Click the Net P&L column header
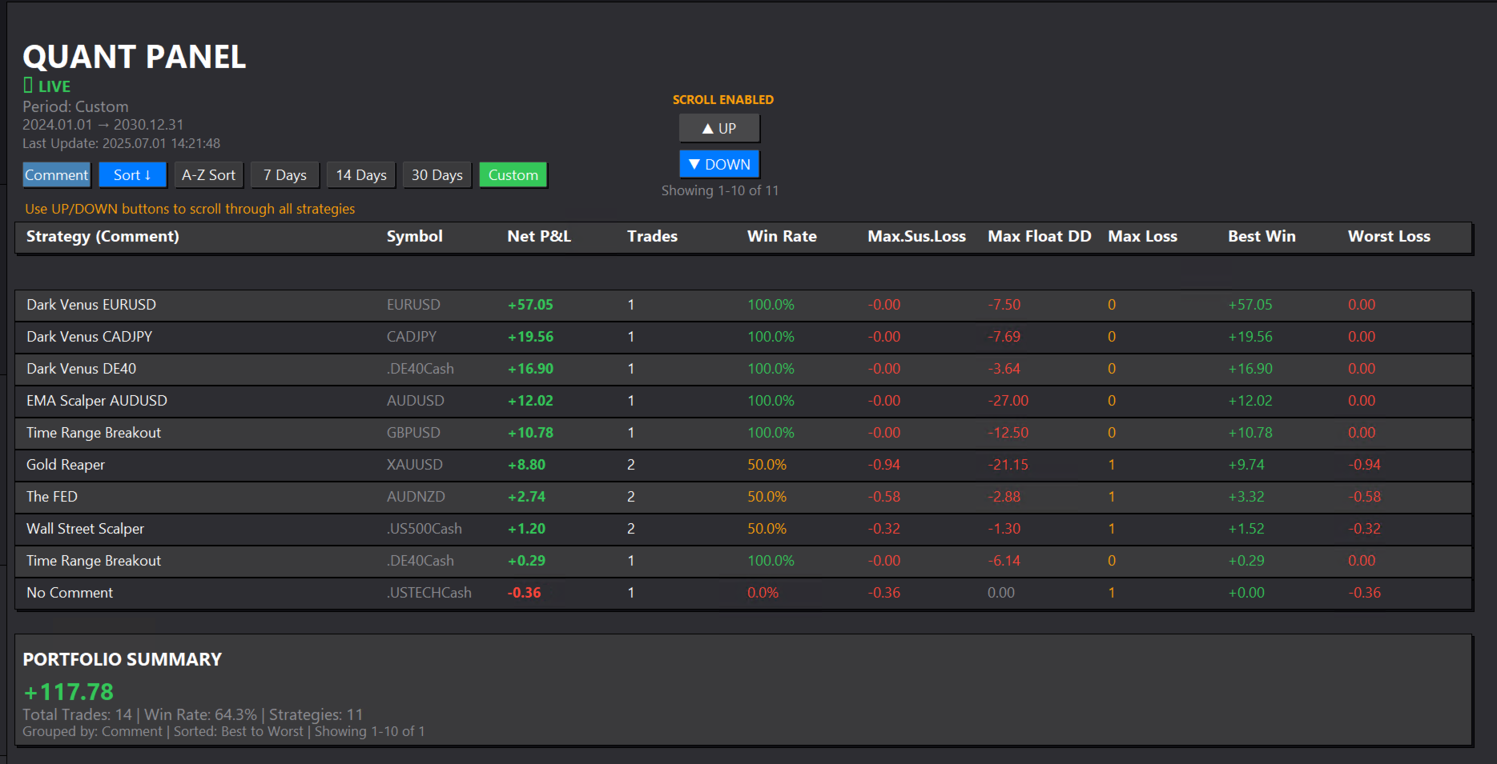Viewport: 1497px width, 764px height. coord(537,236)
